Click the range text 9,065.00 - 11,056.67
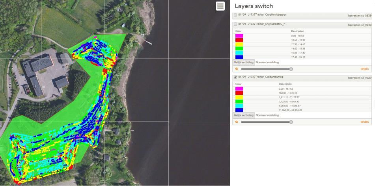The width and height of the screenshot is (375, 186). click(x=290, y=106)
